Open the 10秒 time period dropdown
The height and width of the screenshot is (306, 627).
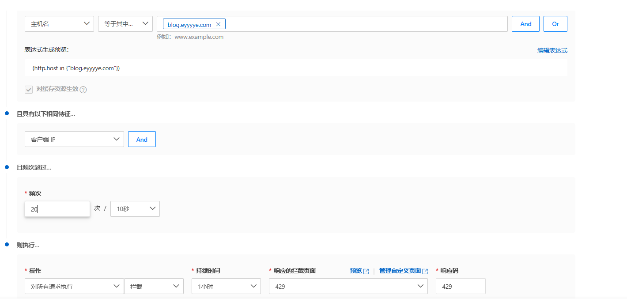tap(135, 209)
